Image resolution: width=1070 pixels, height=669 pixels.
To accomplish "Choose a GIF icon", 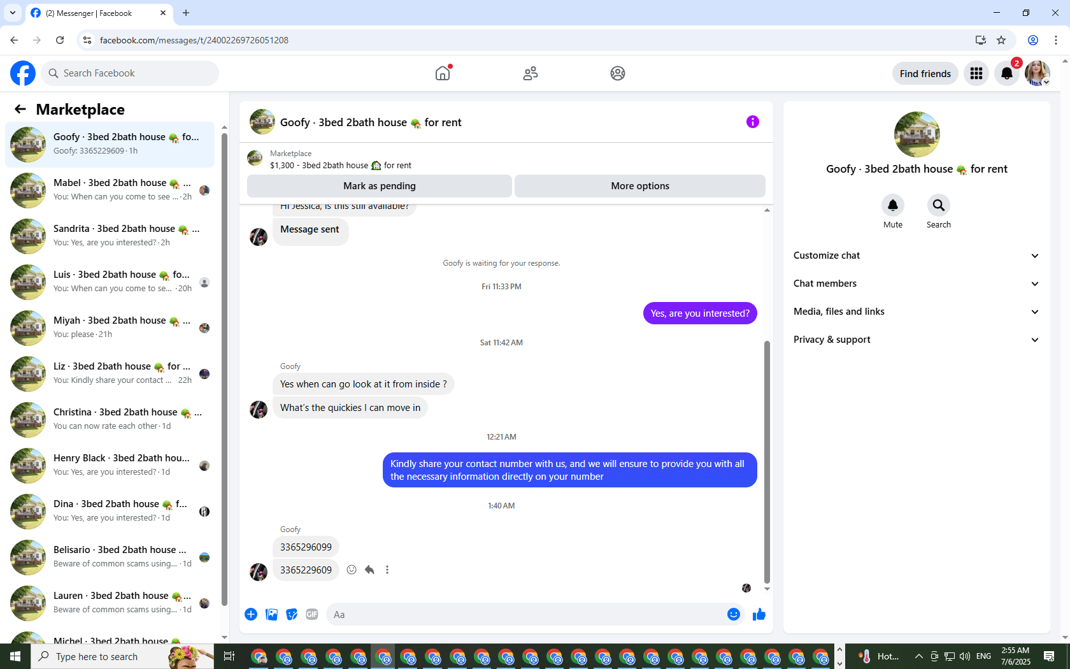I will pos(312,614).
